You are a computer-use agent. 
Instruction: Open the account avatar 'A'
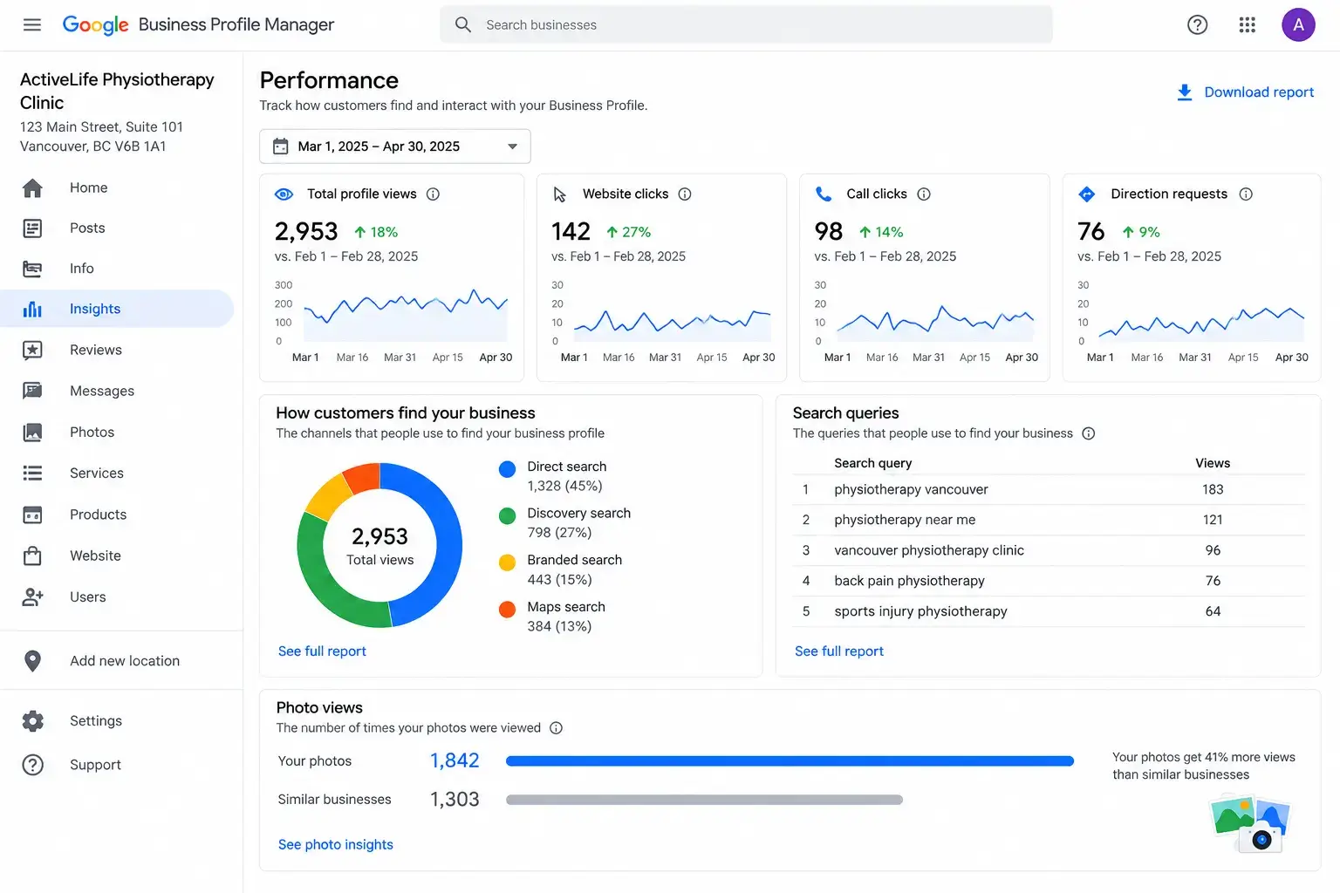pyautogui.click(x=1298, y=24)
